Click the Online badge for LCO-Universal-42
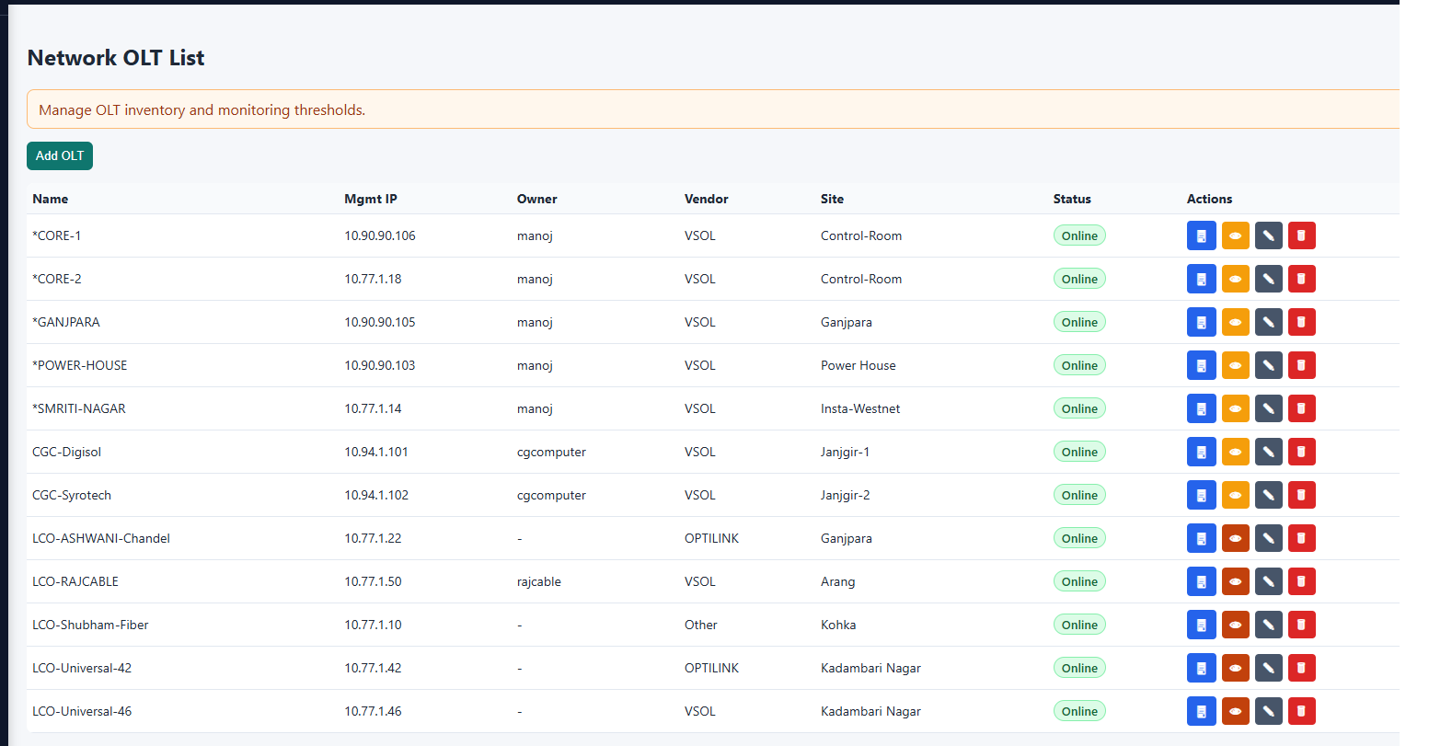This screenshot has width=1452, height=746. tap(1079, 668)
